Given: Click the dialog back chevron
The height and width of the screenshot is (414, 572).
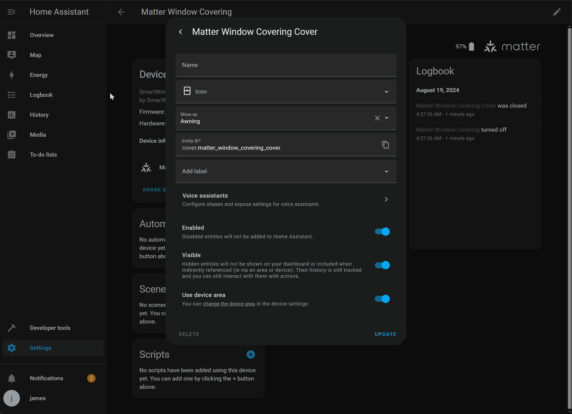Looking at the screenshot, I should point(181,32).
